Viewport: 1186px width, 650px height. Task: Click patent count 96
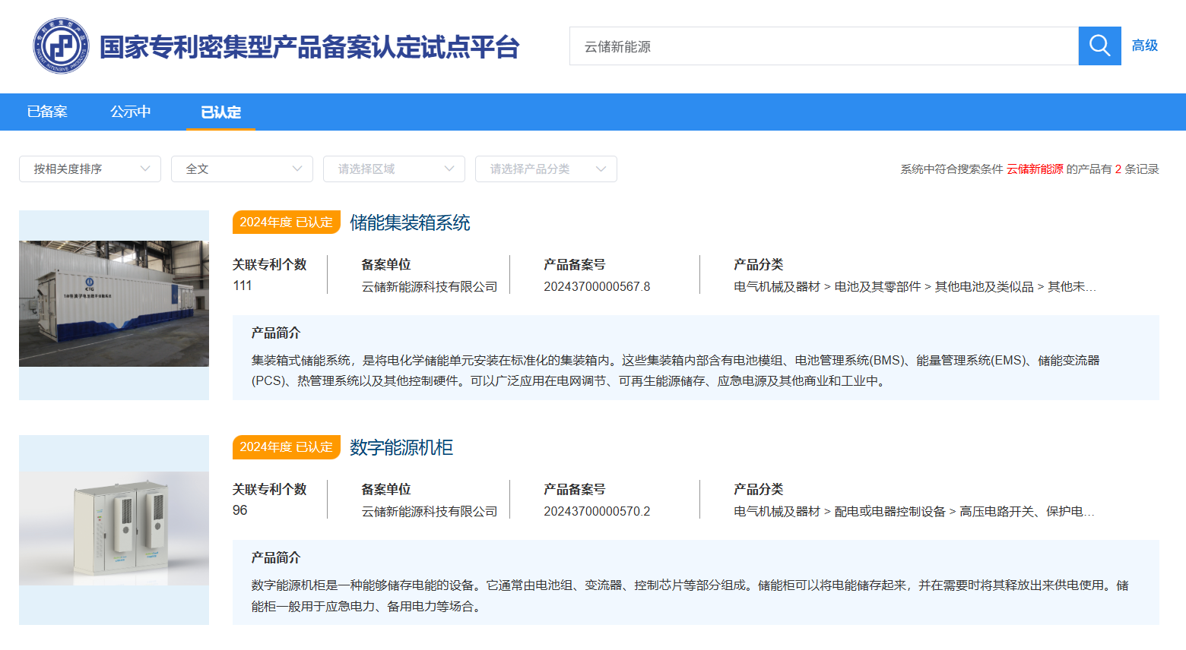coord(240,510)
